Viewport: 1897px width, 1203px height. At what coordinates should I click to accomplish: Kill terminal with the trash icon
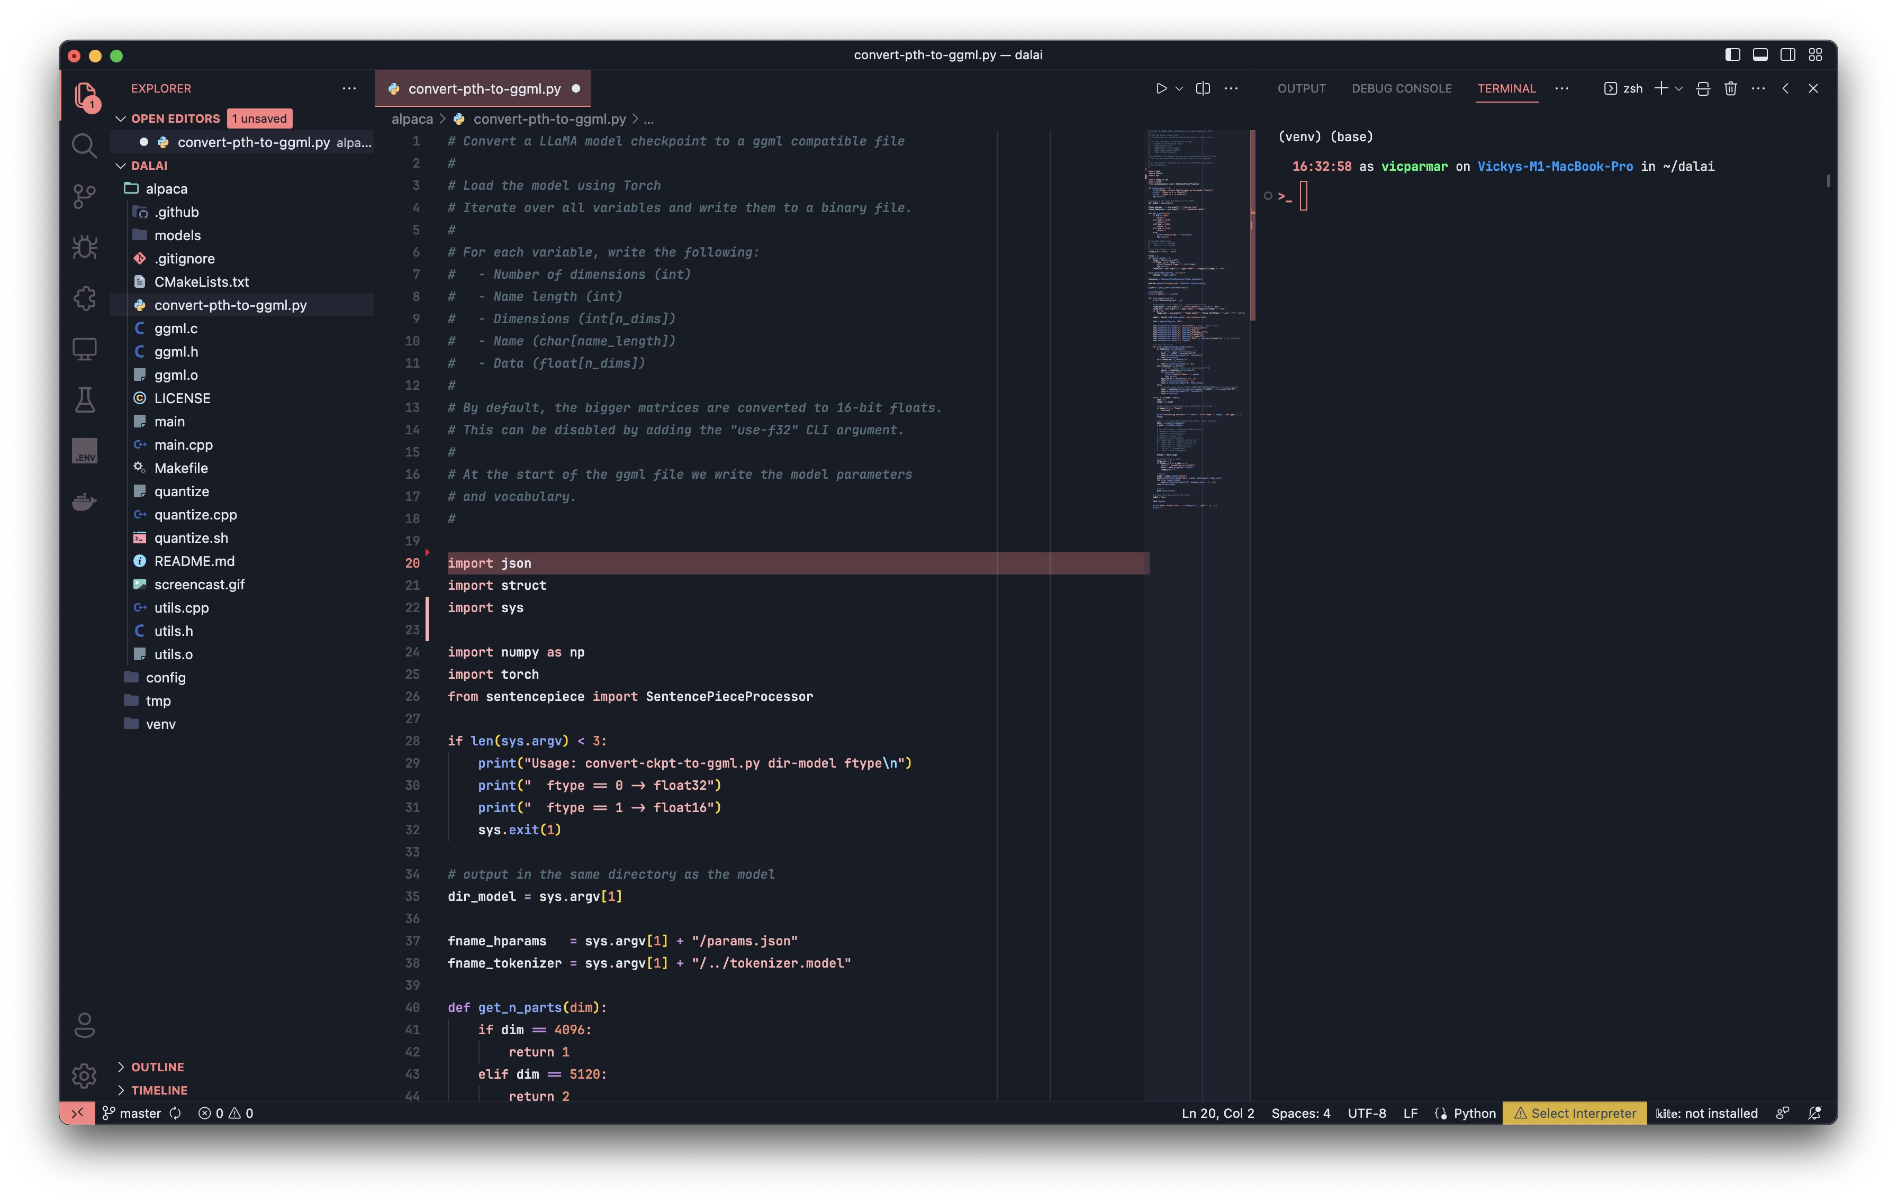(x=1730, y=89)
